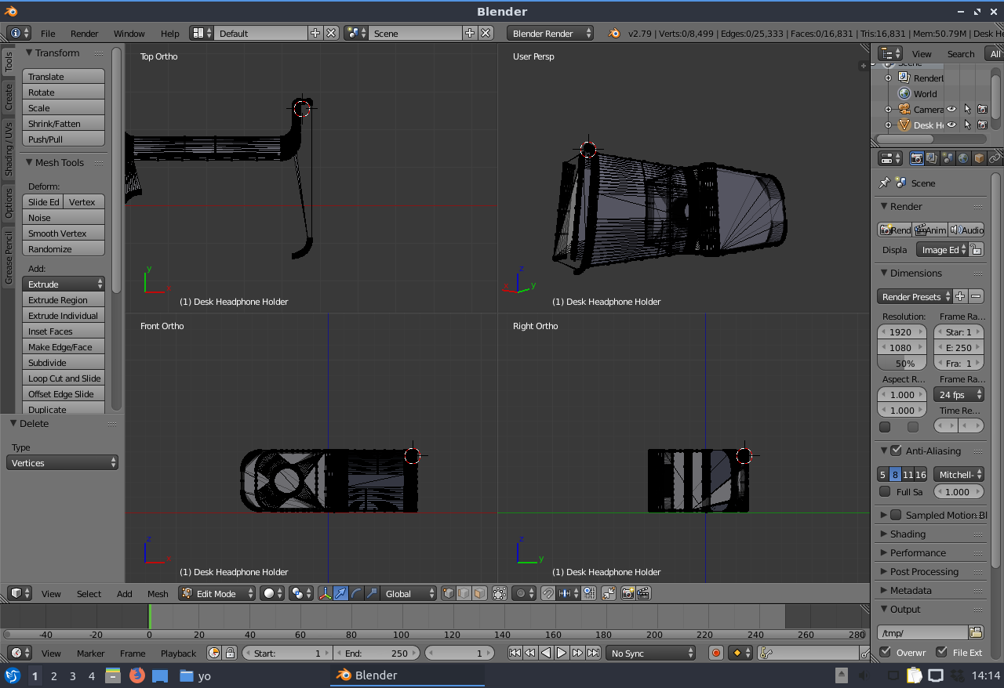The width and height of the screenshot is (1004, 688).
Task: Click the auto keyframe record button
Action: point(715,653)
